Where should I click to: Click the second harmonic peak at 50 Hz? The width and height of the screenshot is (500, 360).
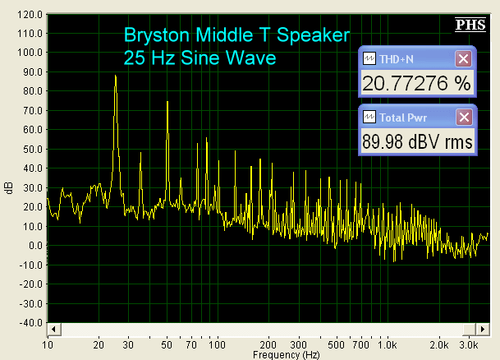(167, 103)
